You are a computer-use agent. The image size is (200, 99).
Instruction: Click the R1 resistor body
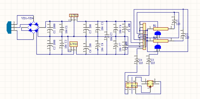(x=161, y=29)
